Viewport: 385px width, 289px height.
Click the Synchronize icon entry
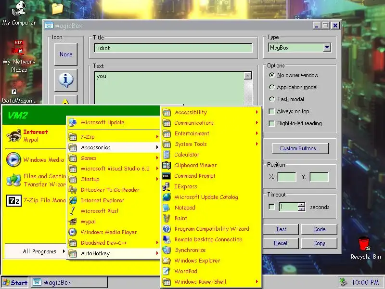coord(167,250)
